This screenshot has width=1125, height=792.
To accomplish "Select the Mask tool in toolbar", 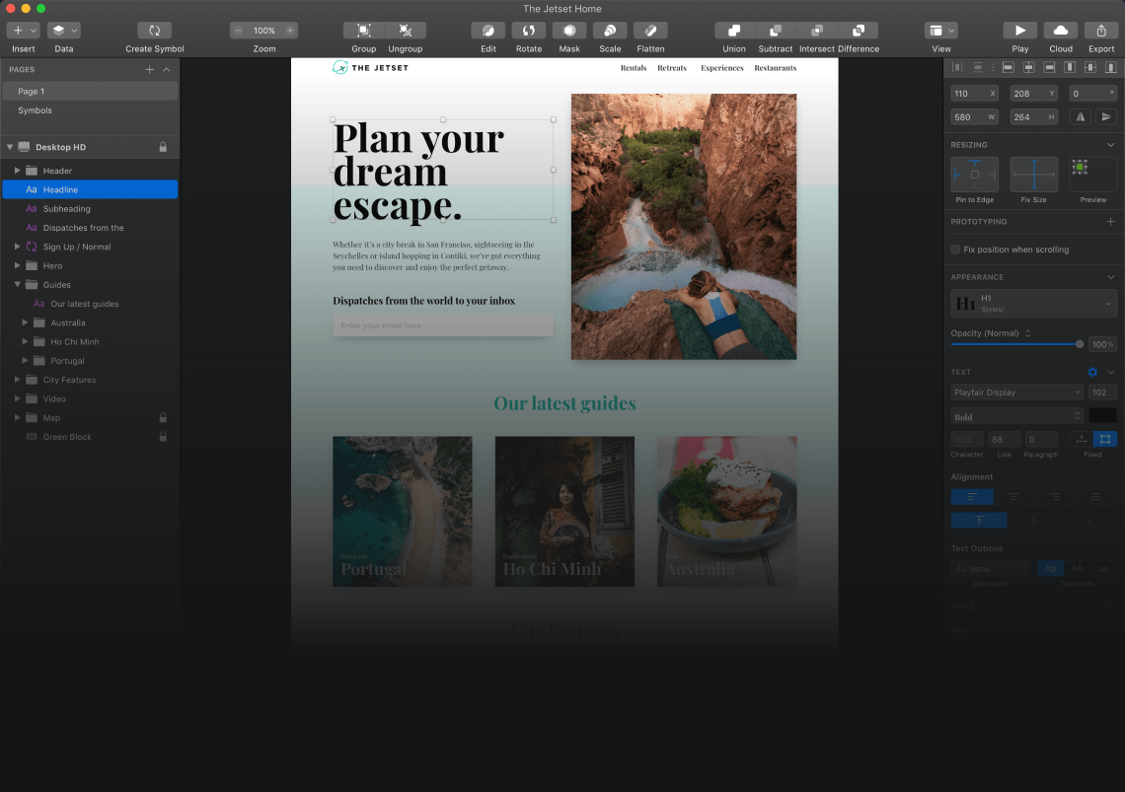I will pos(568,31).
